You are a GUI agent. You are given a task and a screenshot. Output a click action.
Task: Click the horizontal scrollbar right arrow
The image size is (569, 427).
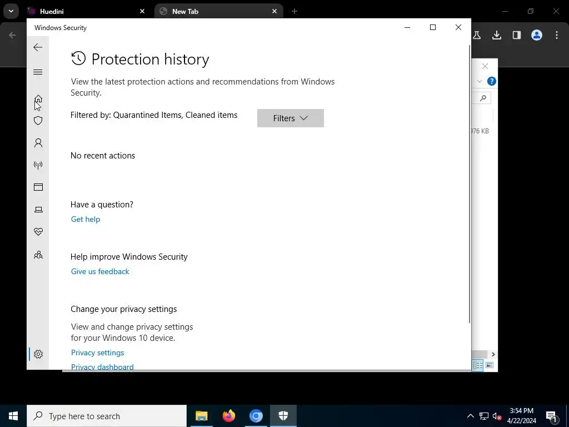(x=493, y=354)
